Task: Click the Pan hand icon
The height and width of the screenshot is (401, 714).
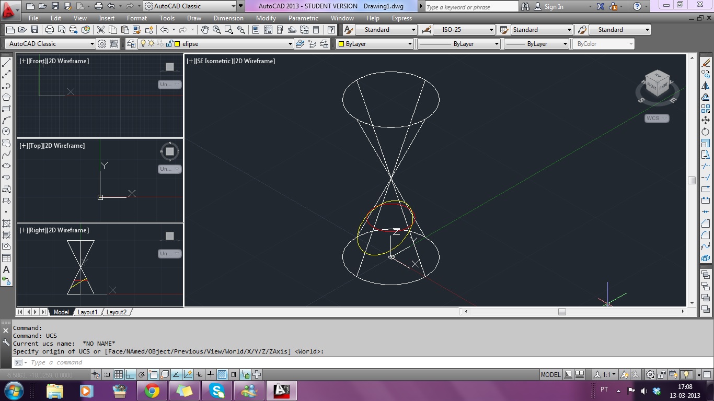Action: (x=204, y=30)
